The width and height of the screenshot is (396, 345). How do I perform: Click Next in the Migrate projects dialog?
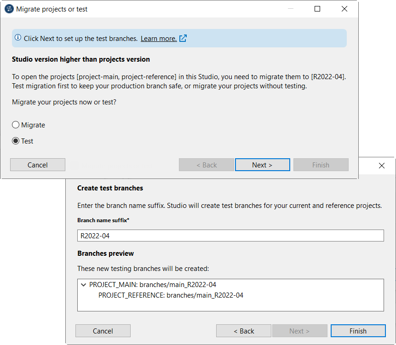262,165
